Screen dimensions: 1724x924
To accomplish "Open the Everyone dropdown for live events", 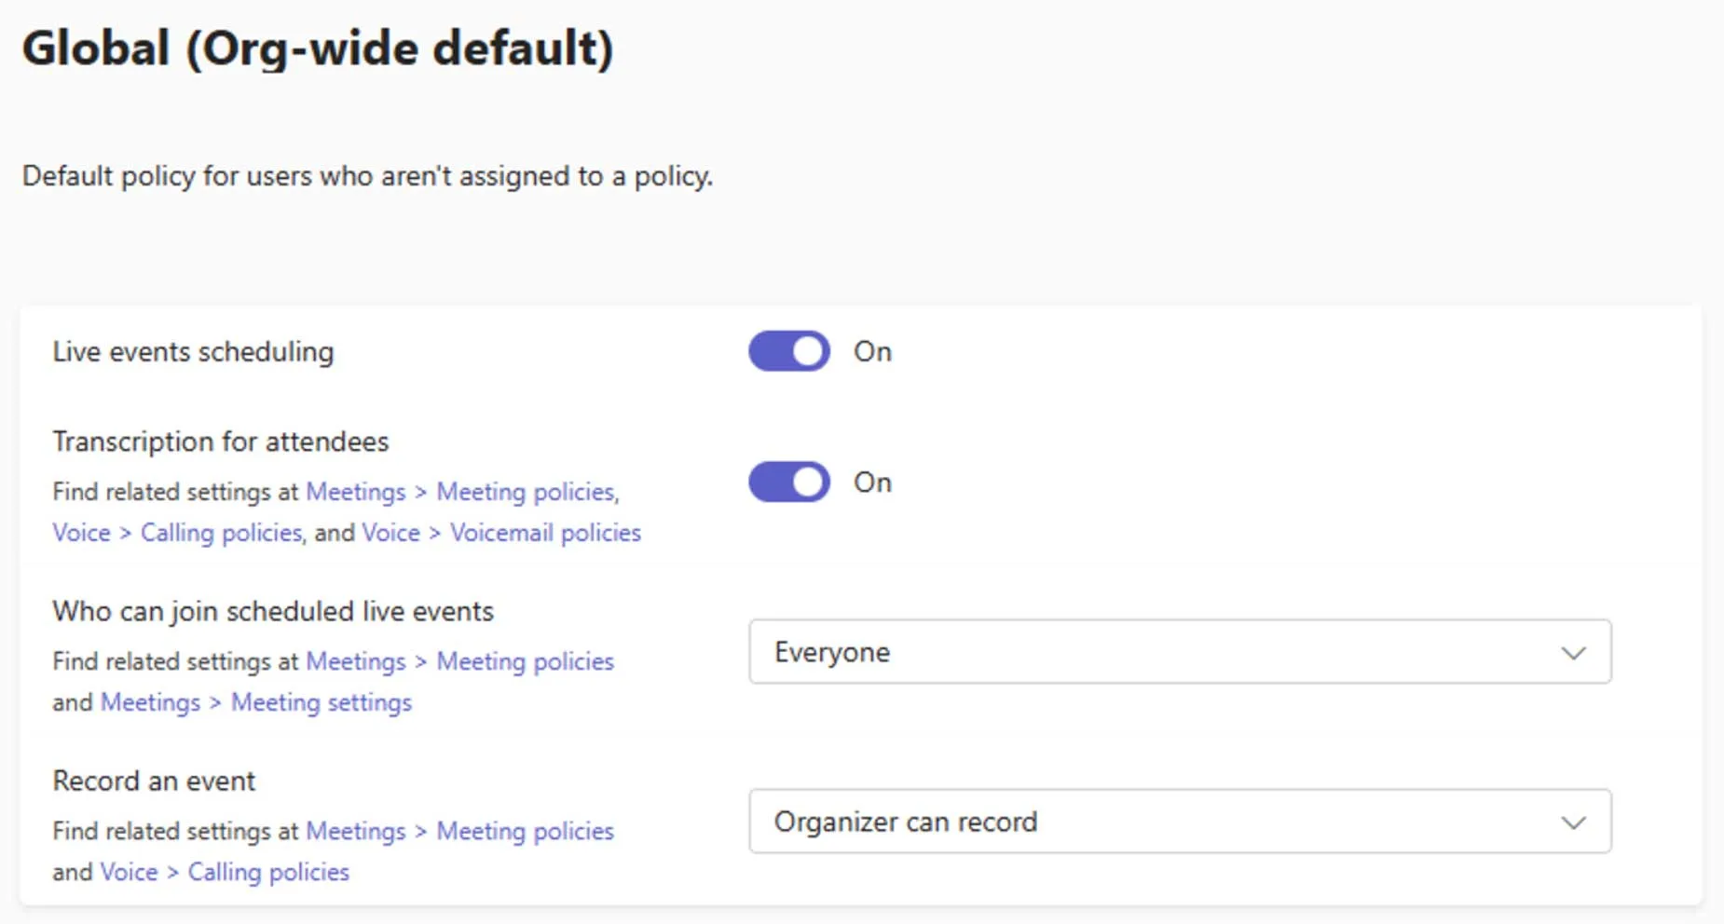I will pyautogui.click(x=1180, y=652).
